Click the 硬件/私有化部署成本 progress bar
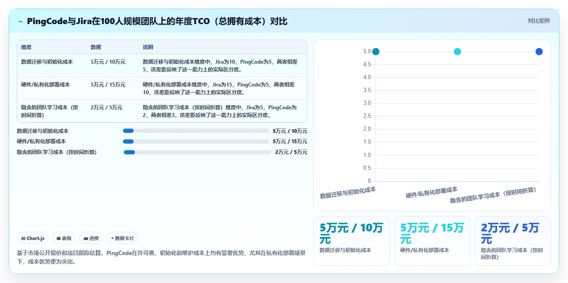This screenshot has width=568, height=283. pyautogui.click(x=196, y=141)
